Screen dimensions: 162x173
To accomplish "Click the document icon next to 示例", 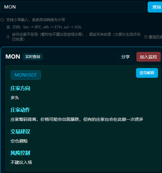I will coord(8,27).
